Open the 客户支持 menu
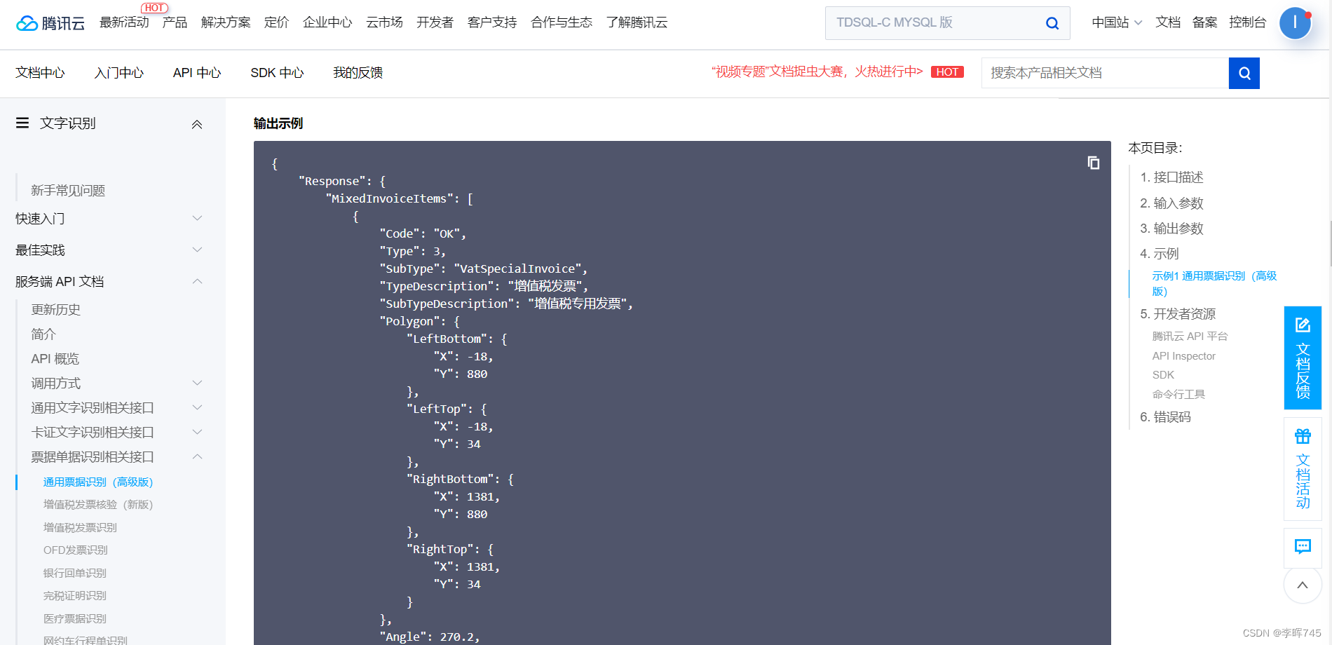This screenshot has height=645, width=1332. point(492,22)
